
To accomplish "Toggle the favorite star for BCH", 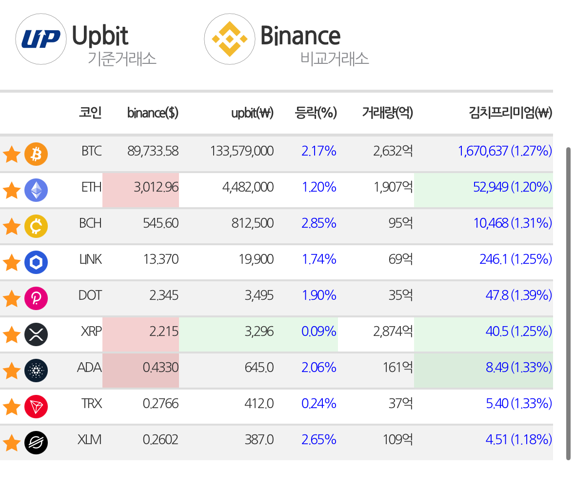I will [x=12, y=226].
